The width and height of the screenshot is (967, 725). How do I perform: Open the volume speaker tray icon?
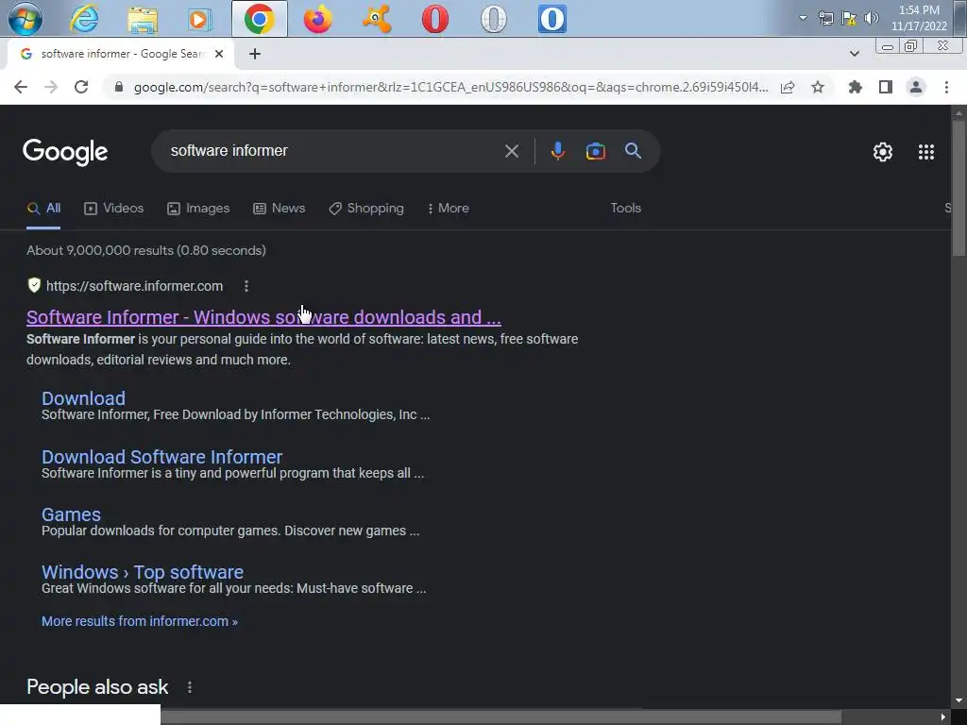(x=871, y=18)
